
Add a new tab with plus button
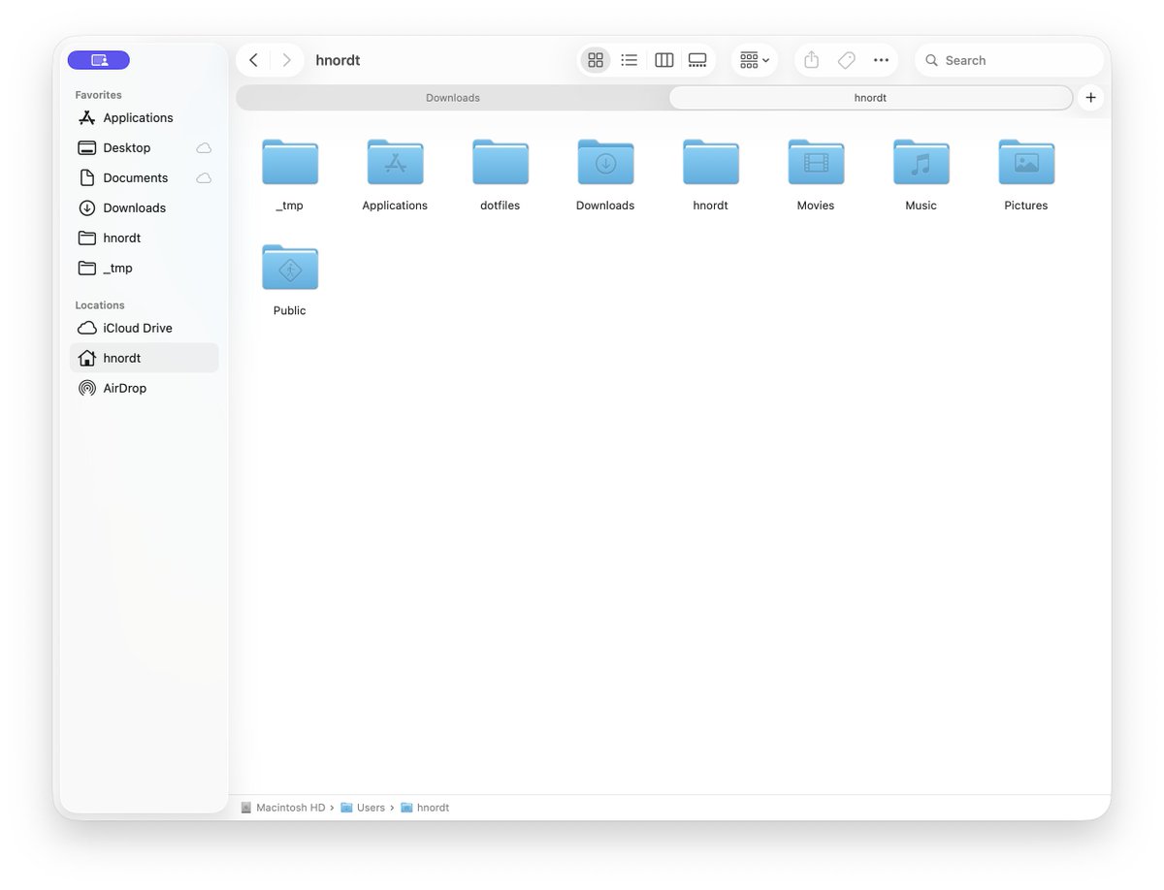1091,98
